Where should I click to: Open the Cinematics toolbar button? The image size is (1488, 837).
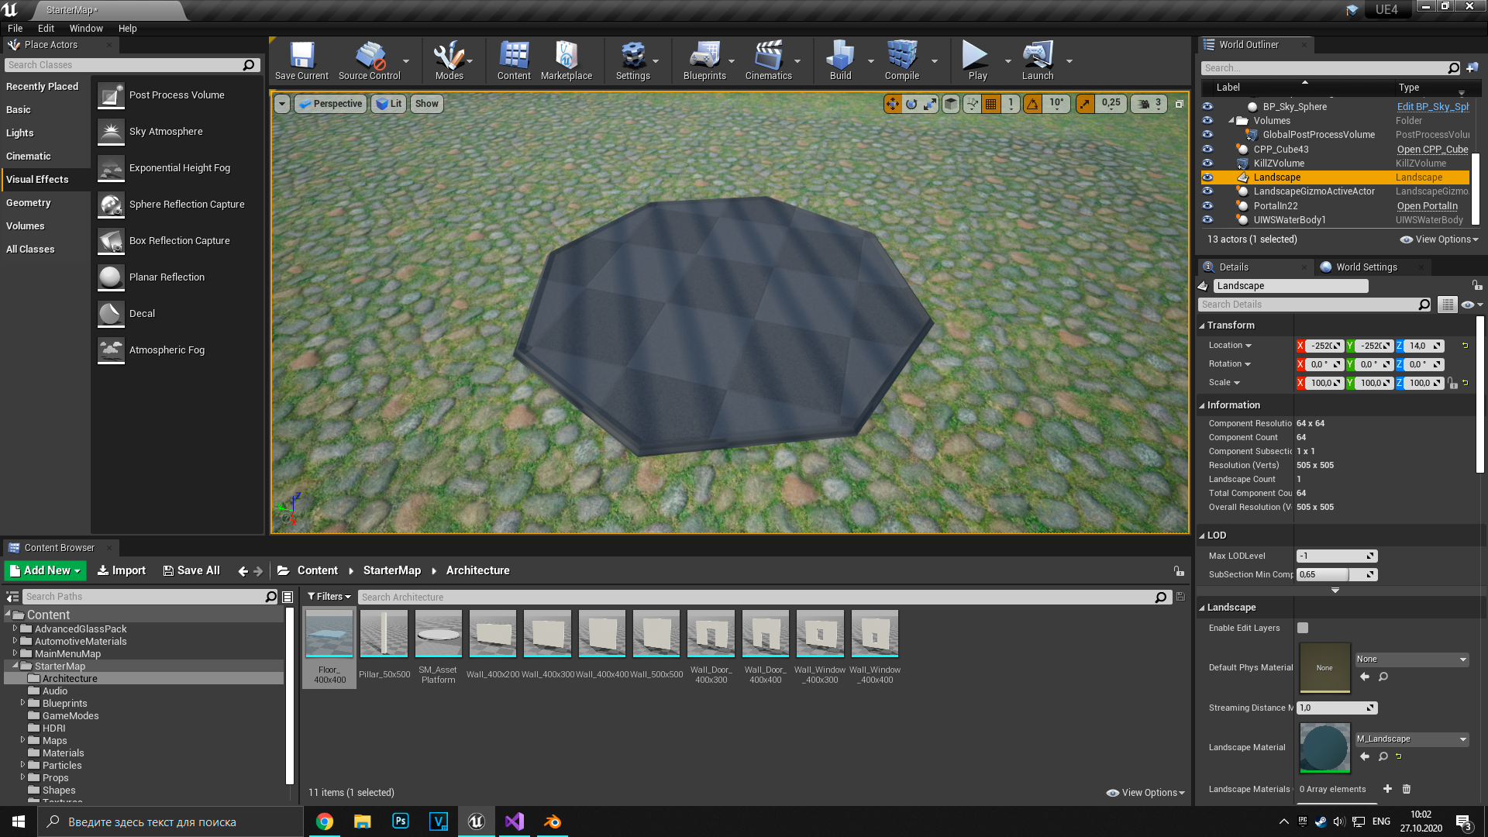coord(768,60)
